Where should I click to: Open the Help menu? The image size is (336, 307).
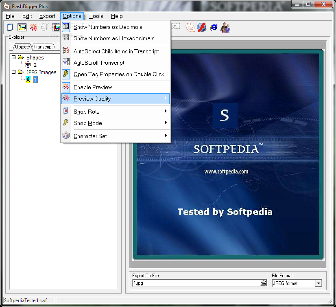pos(117,16)
